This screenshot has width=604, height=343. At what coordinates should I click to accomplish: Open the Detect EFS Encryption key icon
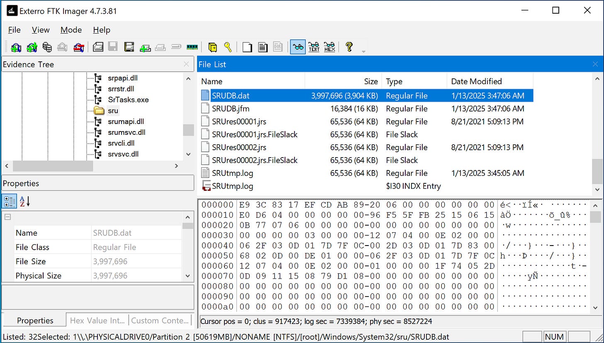pos(228,47)
